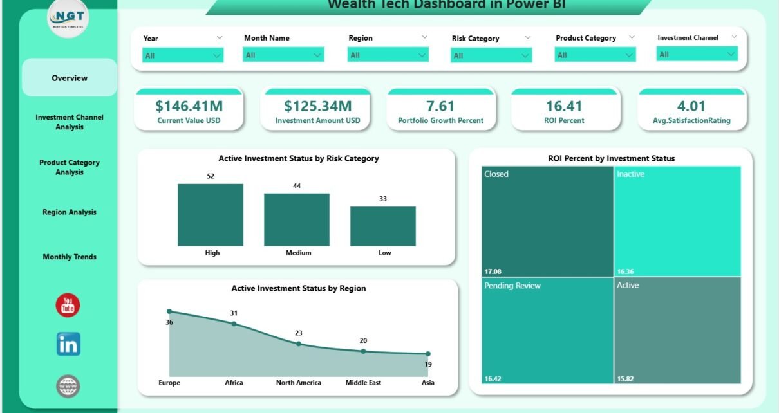Navigate to Region Analysis page

70,212
